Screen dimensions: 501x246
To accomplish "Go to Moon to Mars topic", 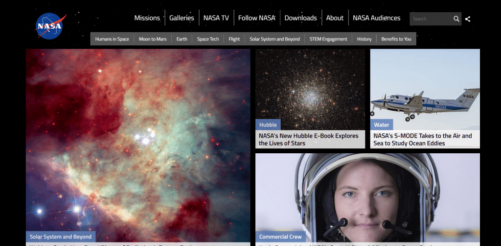I will (x=153, y=39).
